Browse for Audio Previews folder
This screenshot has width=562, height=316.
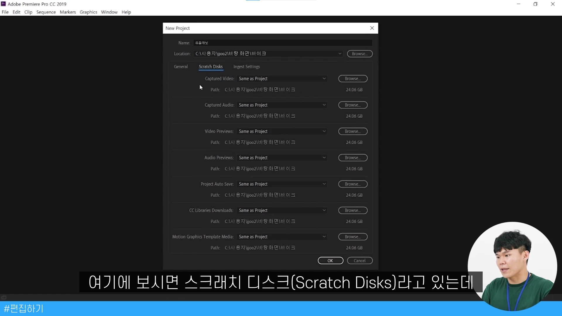pyautogui.click(x=353, y=158)
